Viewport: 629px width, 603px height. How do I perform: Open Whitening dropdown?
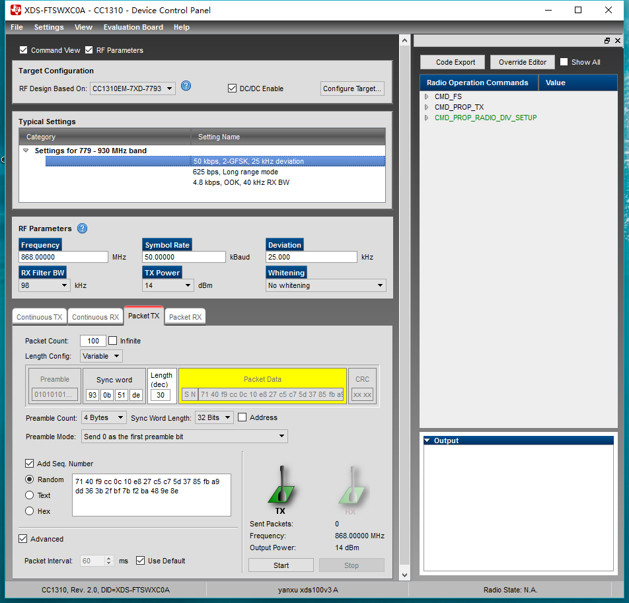326,285
